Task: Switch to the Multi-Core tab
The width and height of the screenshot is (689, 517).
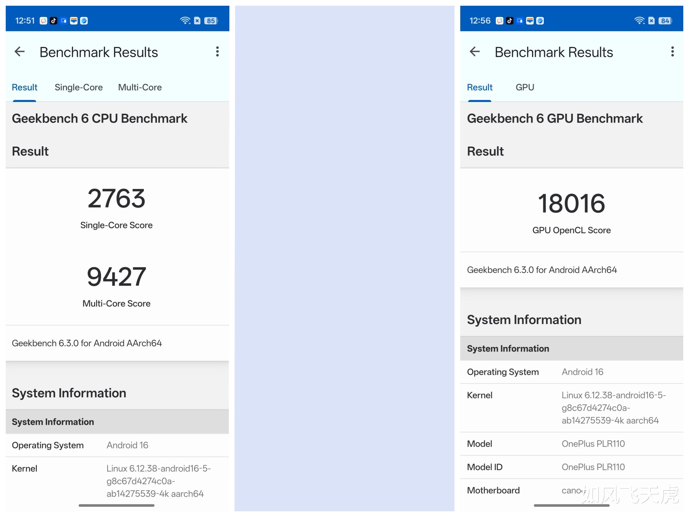Action: pyautogui.click(x=140, y=87)
